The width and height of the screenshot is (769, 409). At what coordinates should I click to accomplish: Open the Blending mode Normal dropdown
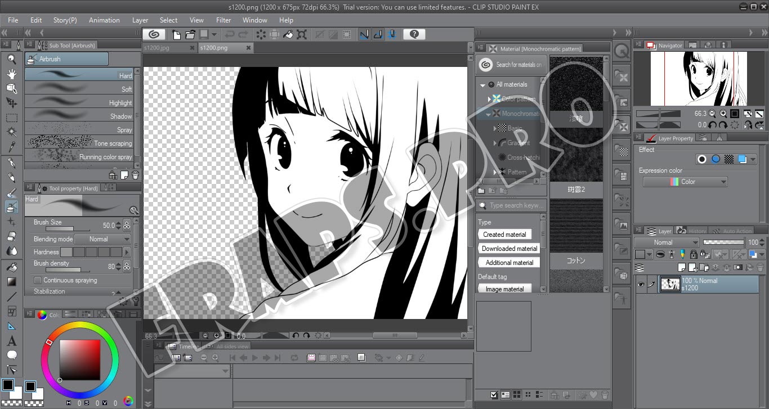104,239
